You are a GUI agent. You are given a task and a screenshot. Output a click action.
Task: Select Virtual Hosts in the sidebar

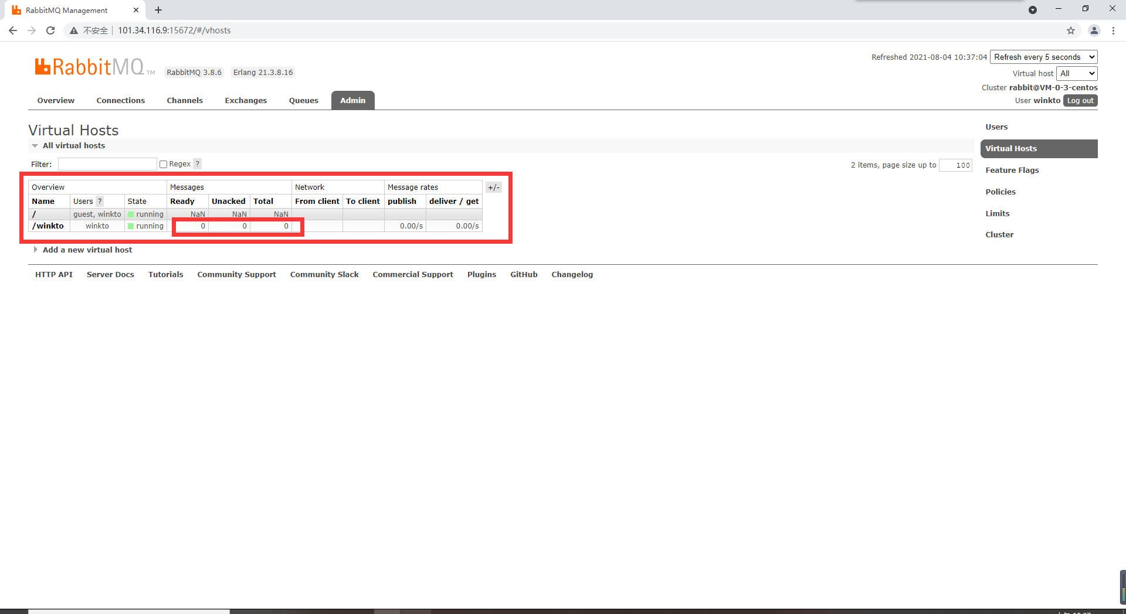point(1039,148)
